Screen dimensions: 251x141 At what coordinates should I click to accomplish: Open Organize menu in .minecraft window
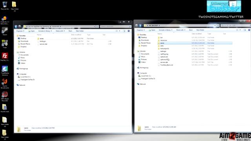click(20, 31)
